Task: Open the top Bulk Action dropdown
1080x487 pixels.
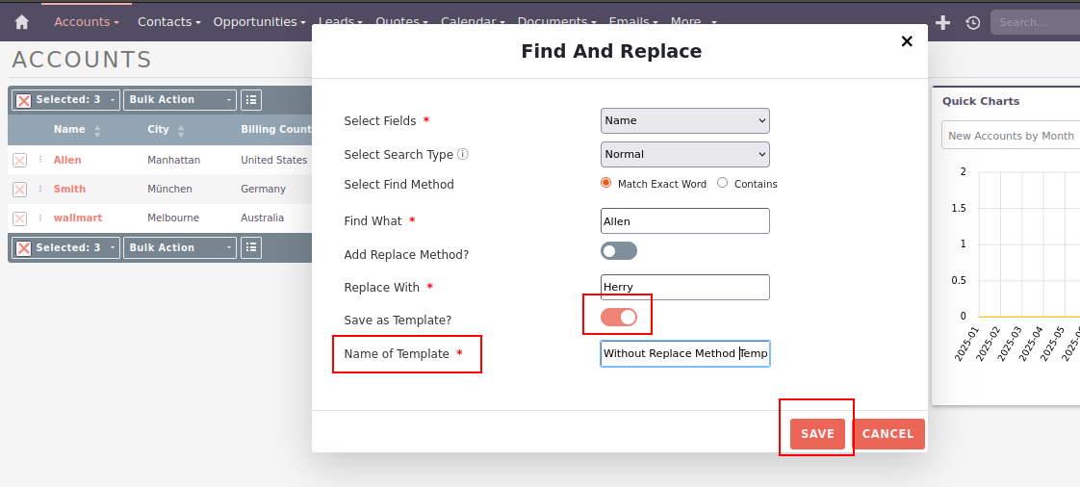Action: tap(181, 100)
